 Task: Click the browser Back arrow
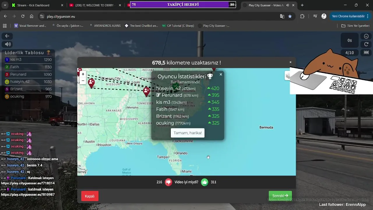pos(5,16)
